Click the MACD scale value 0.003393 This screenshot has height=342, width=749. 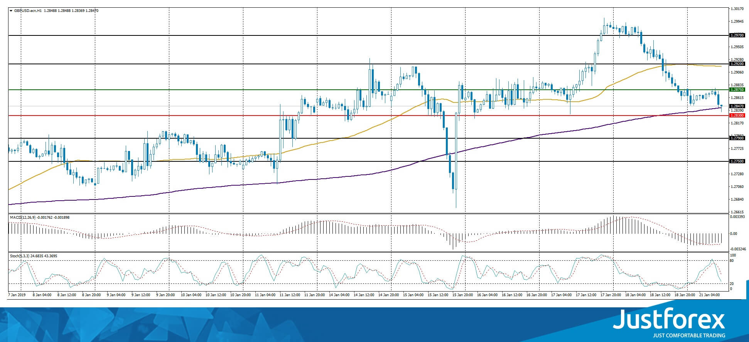pos(738,217)
